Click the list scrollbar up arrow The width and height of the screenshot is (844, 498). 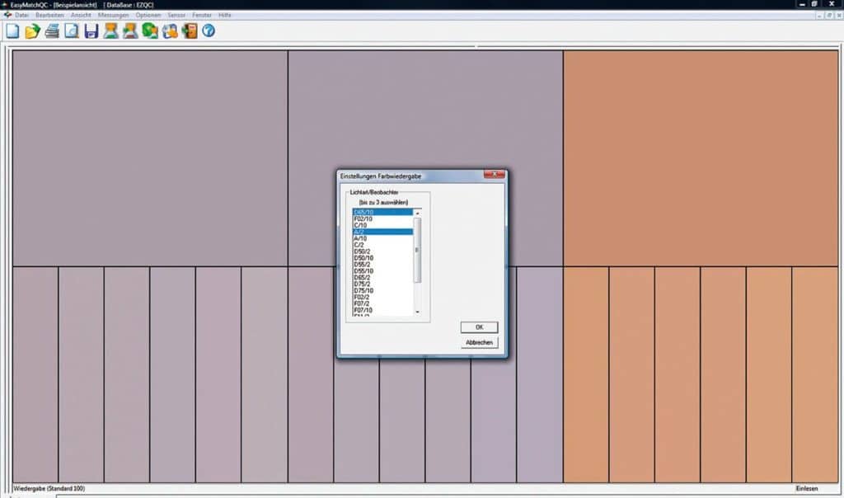[x=417, y=214]
